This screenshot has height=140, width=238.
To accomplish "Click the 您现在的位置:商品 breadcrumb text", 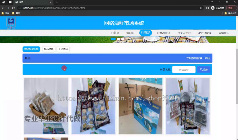I will click(x=198, y=58).
